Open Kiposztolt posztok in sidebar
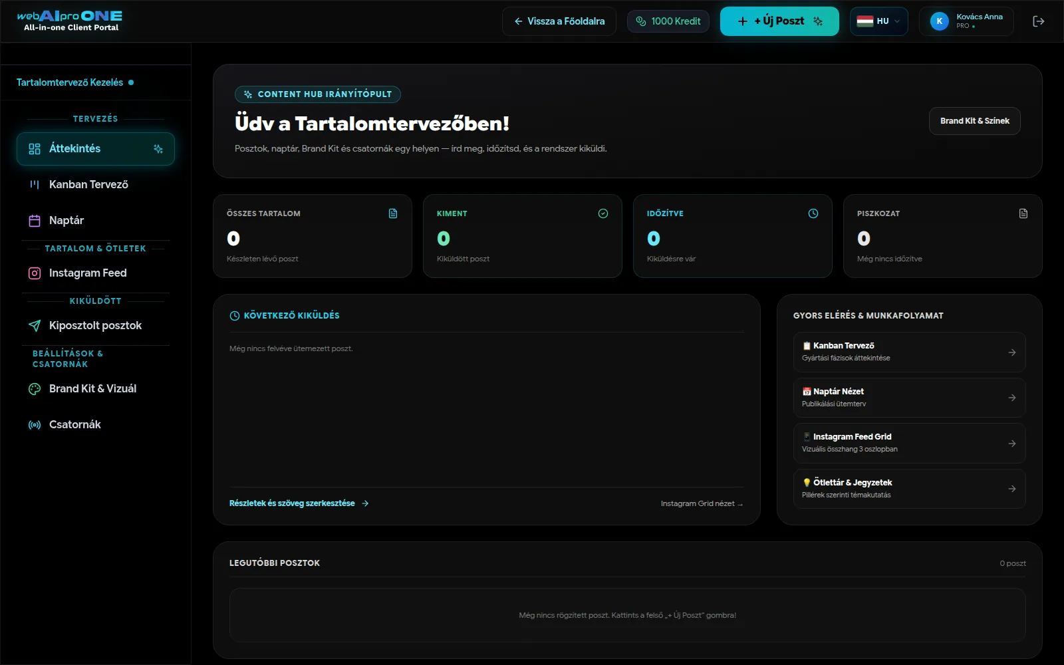Image resolution: width=1064 pixels, height=665 pixels. click(96, 326)
